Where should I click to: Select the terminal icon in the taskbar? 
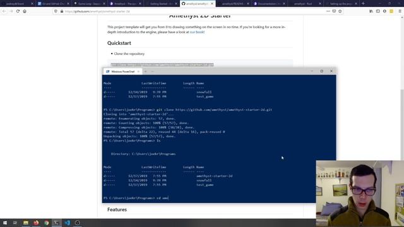[57, 223]
